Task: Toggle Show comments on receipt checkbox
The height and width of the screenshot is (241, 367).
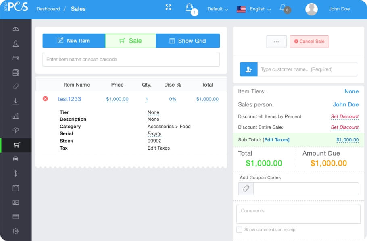Action: 239,230
